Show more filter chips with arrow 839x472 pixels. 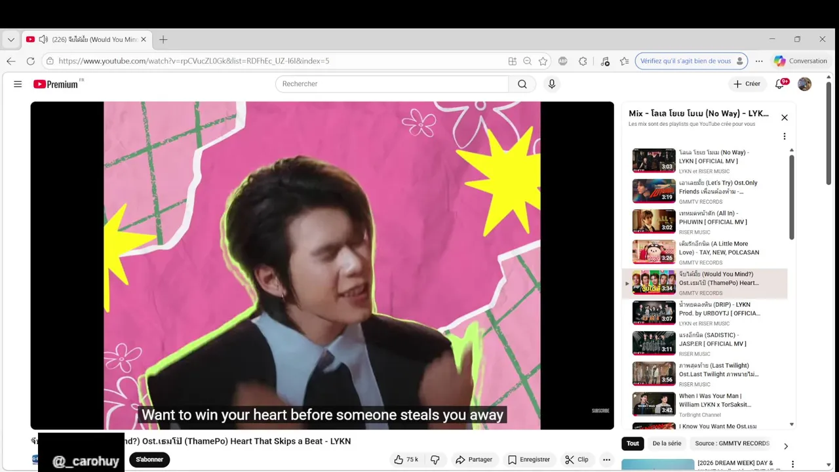(785, 446)
